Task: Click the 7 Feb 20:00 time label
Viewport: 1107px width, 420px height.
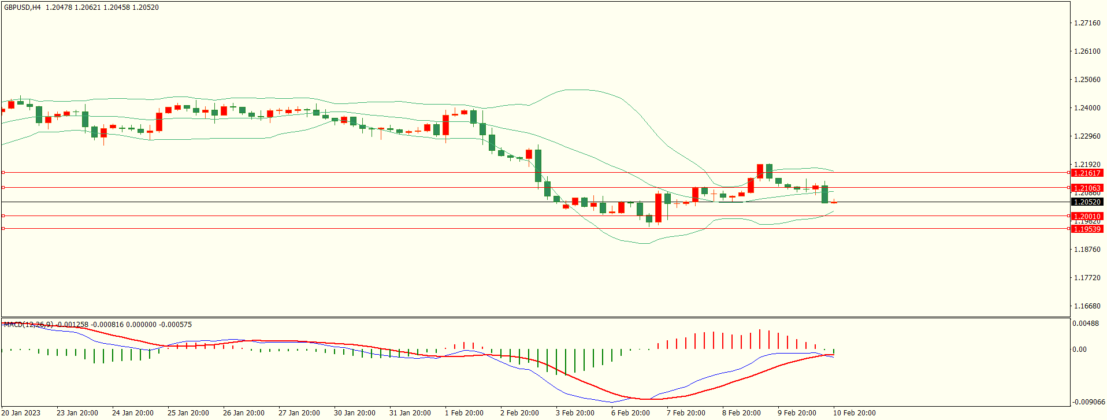Action: (x=686, y=412)
